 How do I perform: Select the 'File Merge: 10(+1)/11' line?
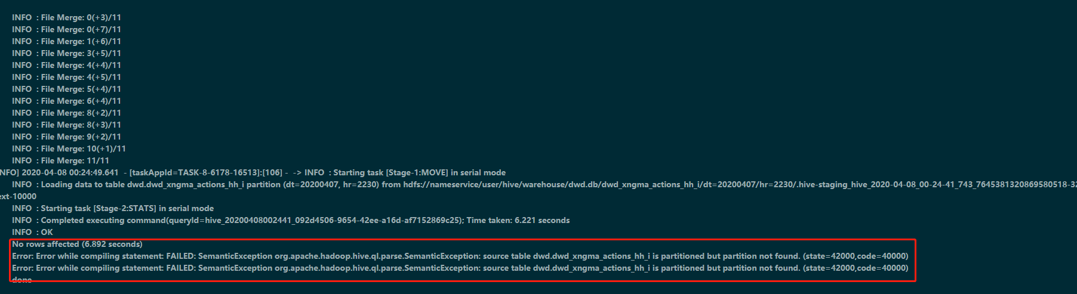coord(69,148)
